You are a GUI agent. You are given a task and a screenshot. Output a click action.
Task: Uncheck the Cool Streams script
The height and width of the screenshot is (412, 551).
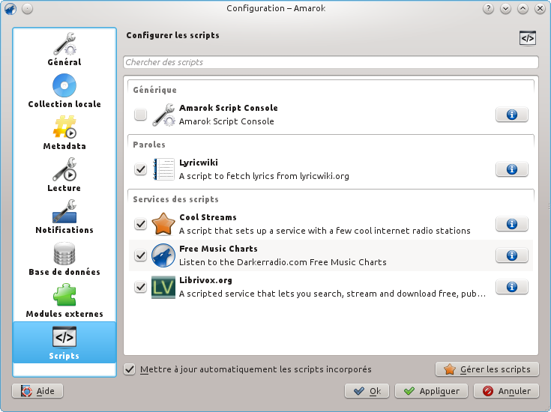(141, 224)
